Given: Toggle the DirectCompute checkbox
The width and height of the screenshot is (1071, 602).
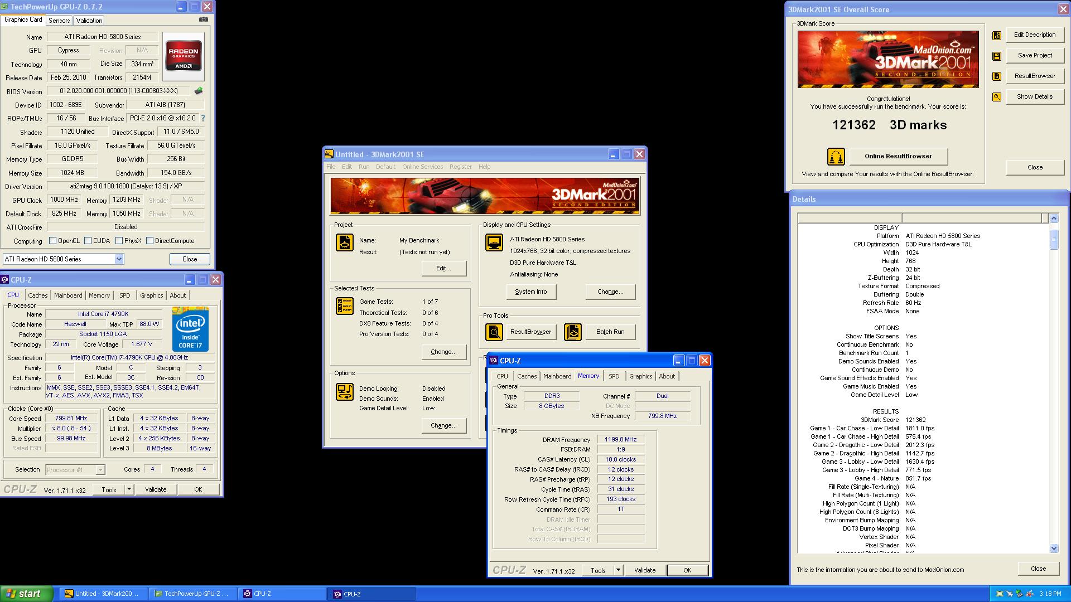Looking at the screenshot, I should click(x=150, y=241).
